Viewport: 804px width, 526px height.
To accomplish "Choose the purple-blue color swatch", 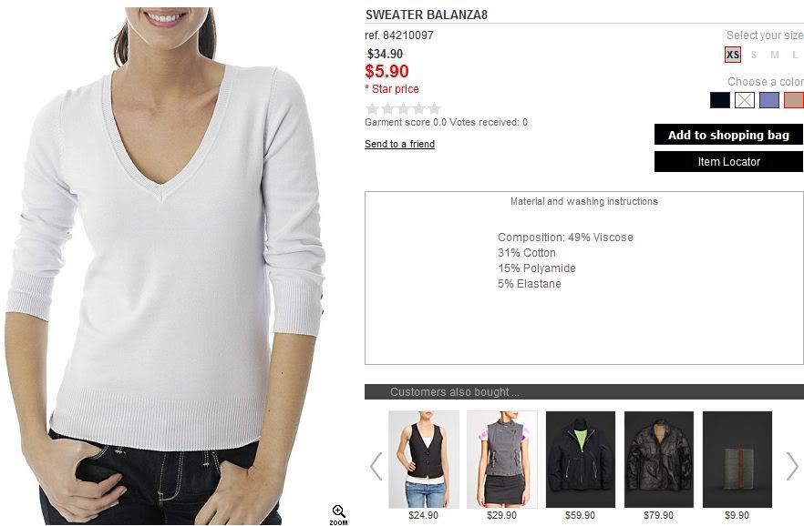I will tap(769, 100).
